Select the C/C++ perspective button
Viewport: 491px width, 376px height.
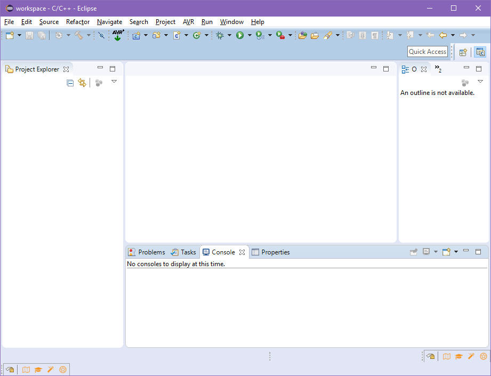480,52
